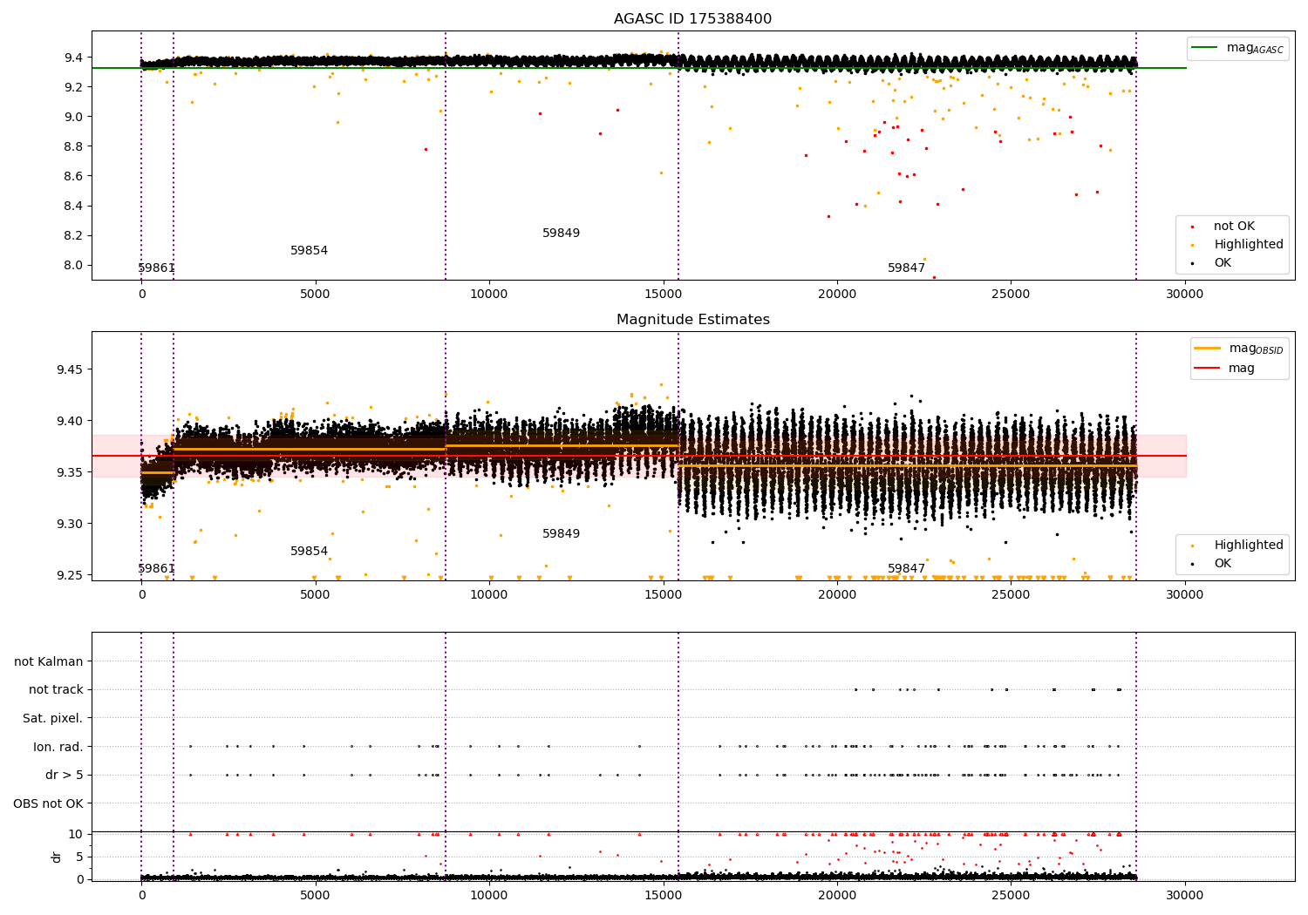Click the 9.30 y-tick in the middle plot
1308x915 pixels.
70,524
